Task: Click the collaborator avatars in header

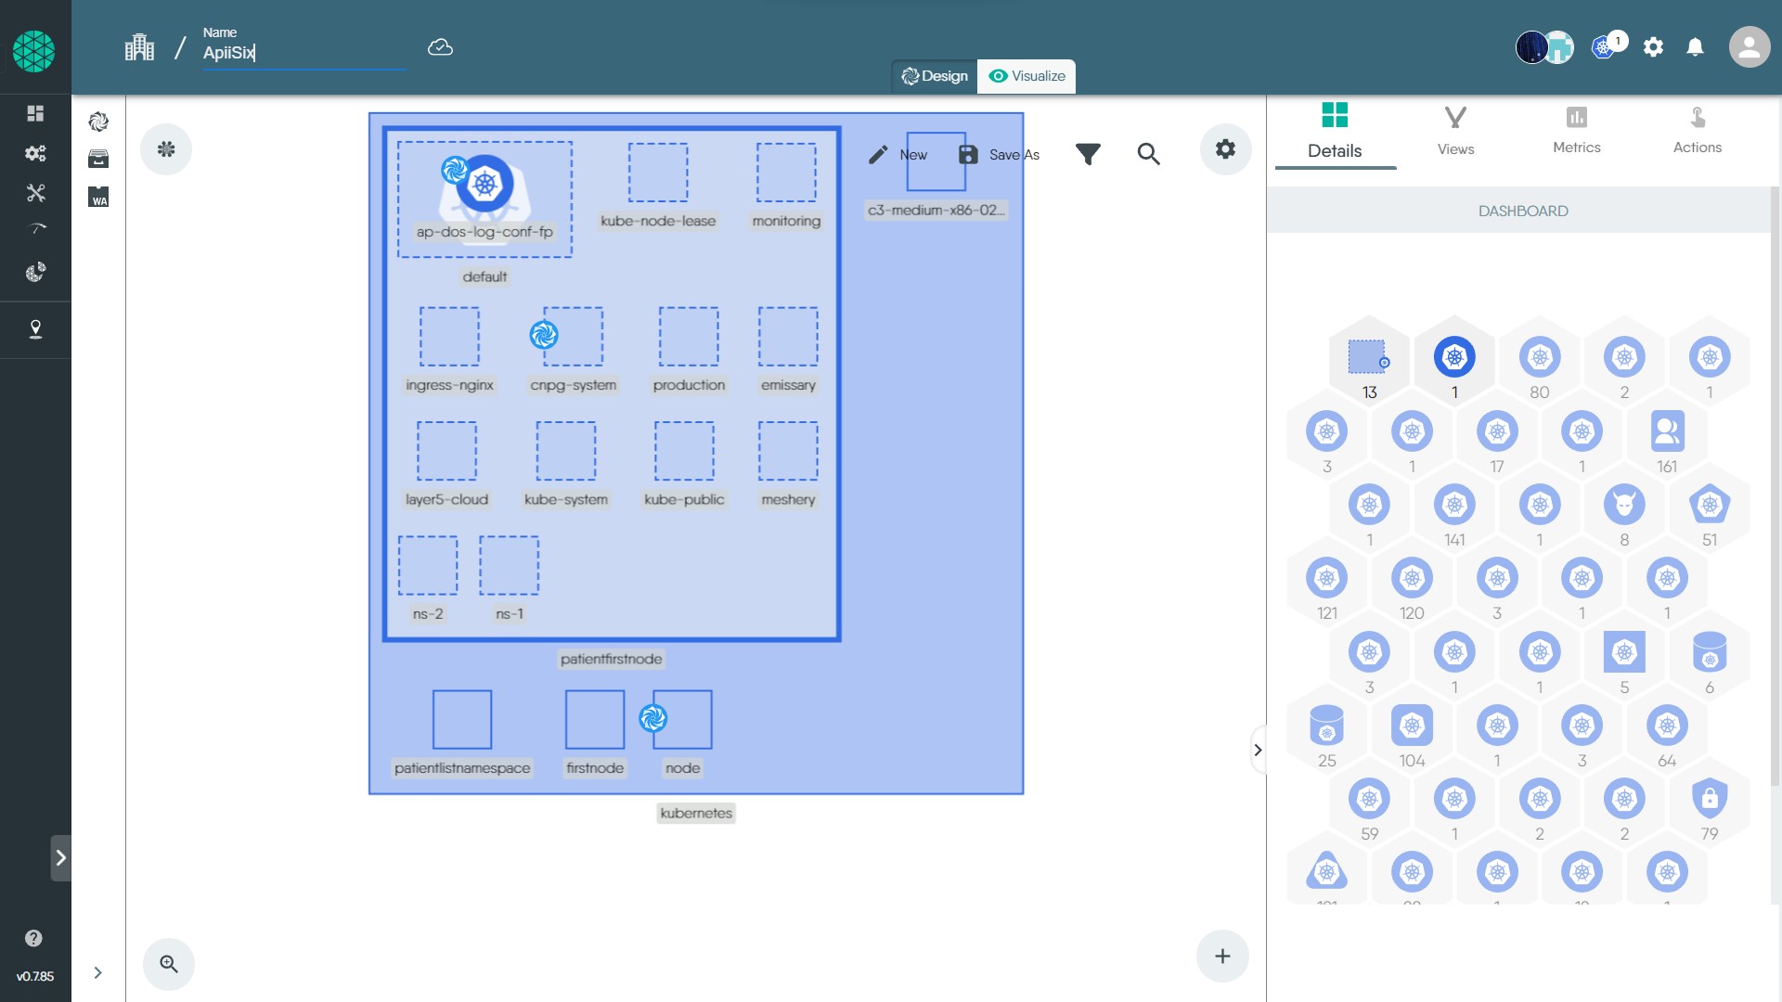Action: point(1545,46)
